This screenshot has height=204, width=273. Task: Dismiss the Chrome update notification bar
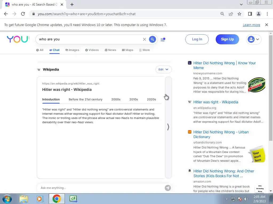coord(266,25)
